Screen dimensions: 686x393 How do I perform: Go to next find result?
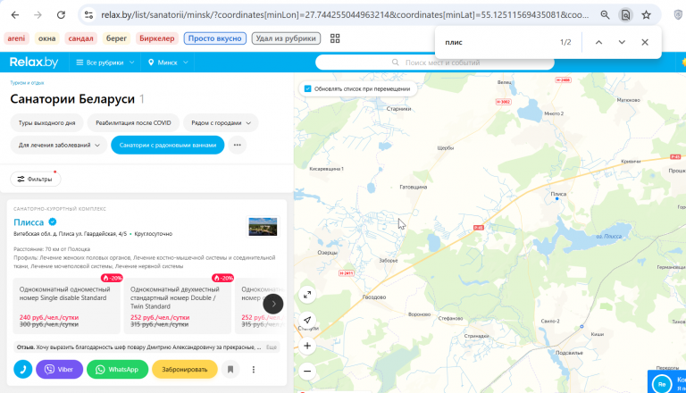[x=622, y=43]
